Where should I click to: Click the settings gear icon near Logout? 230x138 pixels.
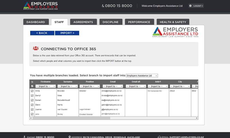click(x=190, y=6)
